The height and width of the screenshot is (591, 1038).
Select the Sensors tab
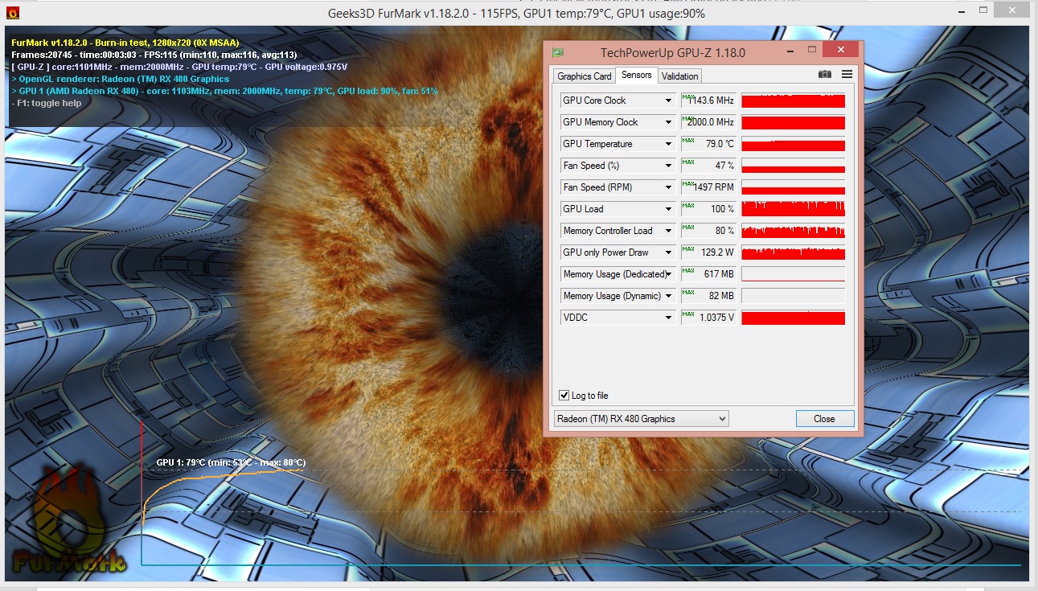pyautogui.click(x=637, y=75)
